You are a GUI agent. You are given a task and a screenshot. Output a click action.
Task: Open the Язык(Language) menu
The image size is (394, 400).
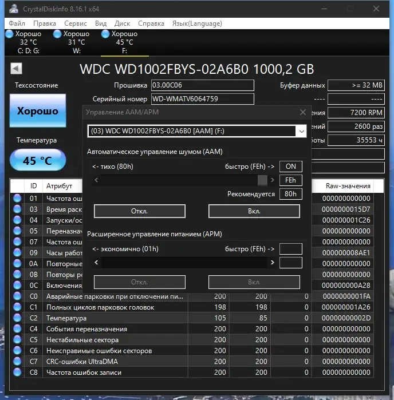[x=197, y=23]
